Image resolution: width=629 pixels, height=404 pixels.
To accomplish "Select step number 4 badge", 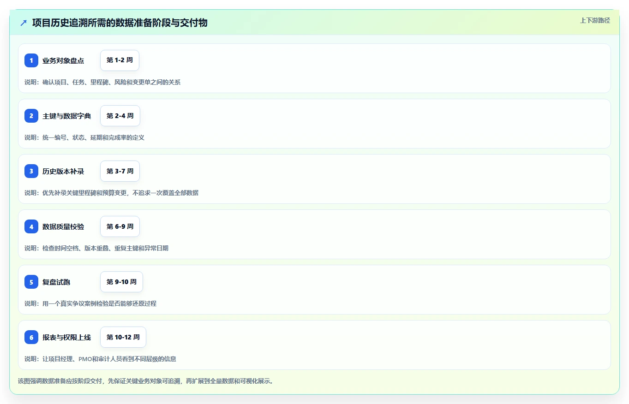I will (x=31, y=226).
